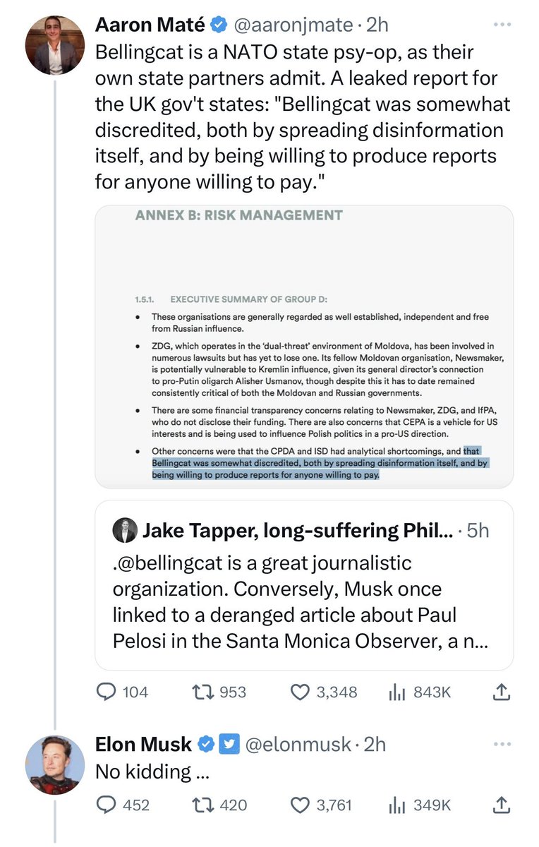Image resolution: width=539 pixels, height=847 pixels.
Task: Share Aaron Maté's tweet
Action: pyautogui.click(x=500, y=692)
